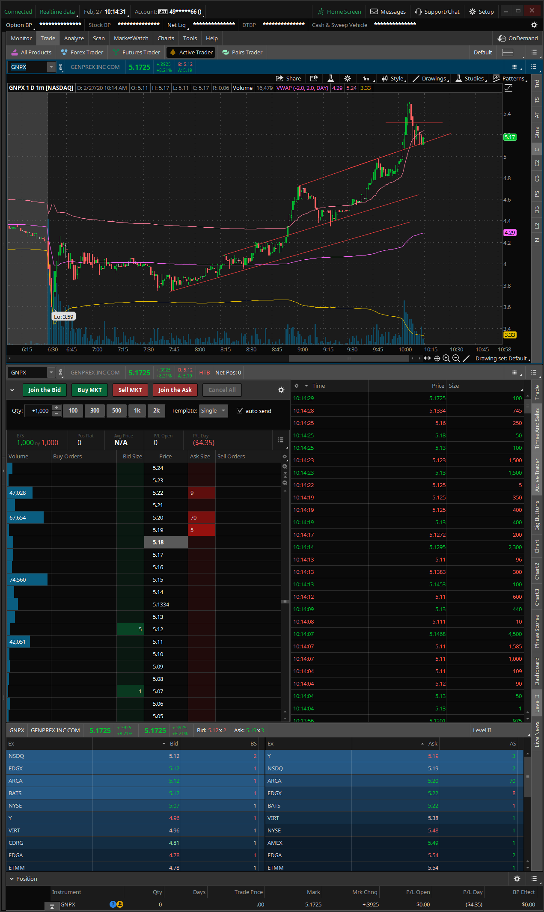Open chart settings gear icon
The width and height of the screenshot is (544, 912).
coord(348,78)
